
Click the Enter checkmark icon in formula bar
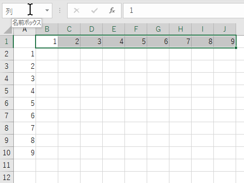coord(94,10)
